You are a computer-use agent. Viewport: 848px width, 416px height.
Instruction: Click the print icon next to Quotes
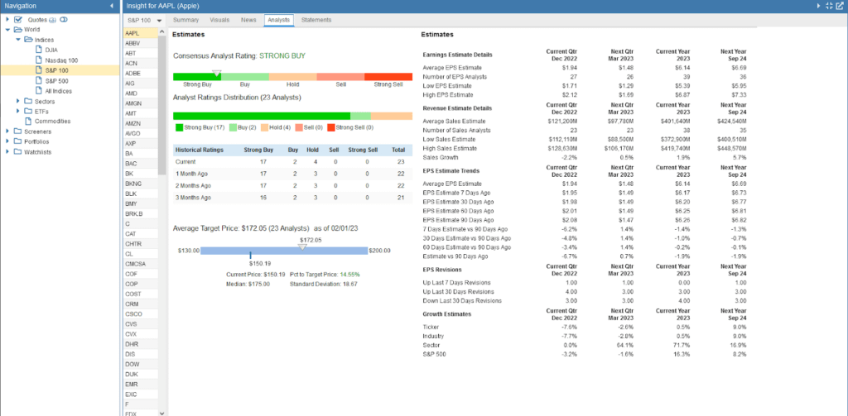[x=52, y=20]
